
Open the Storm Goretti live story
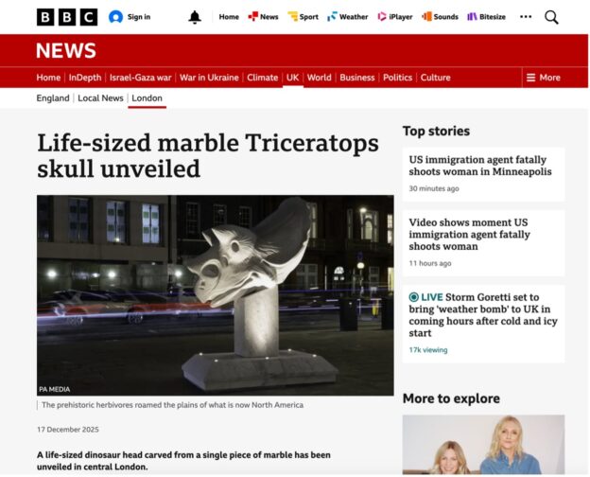click(x=483, y=315)
